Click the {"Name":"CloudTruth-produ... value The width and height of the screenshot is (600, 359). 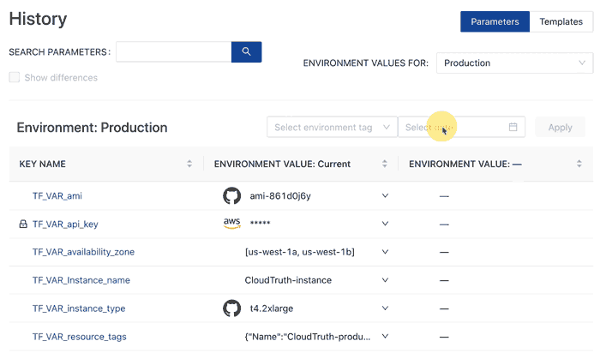click(308, 337)
